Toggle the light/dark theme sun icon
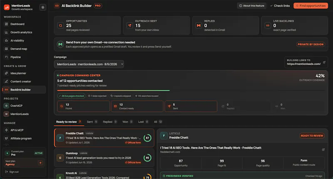The height and width of the screenshot is (179, 333). coord(43,7)
